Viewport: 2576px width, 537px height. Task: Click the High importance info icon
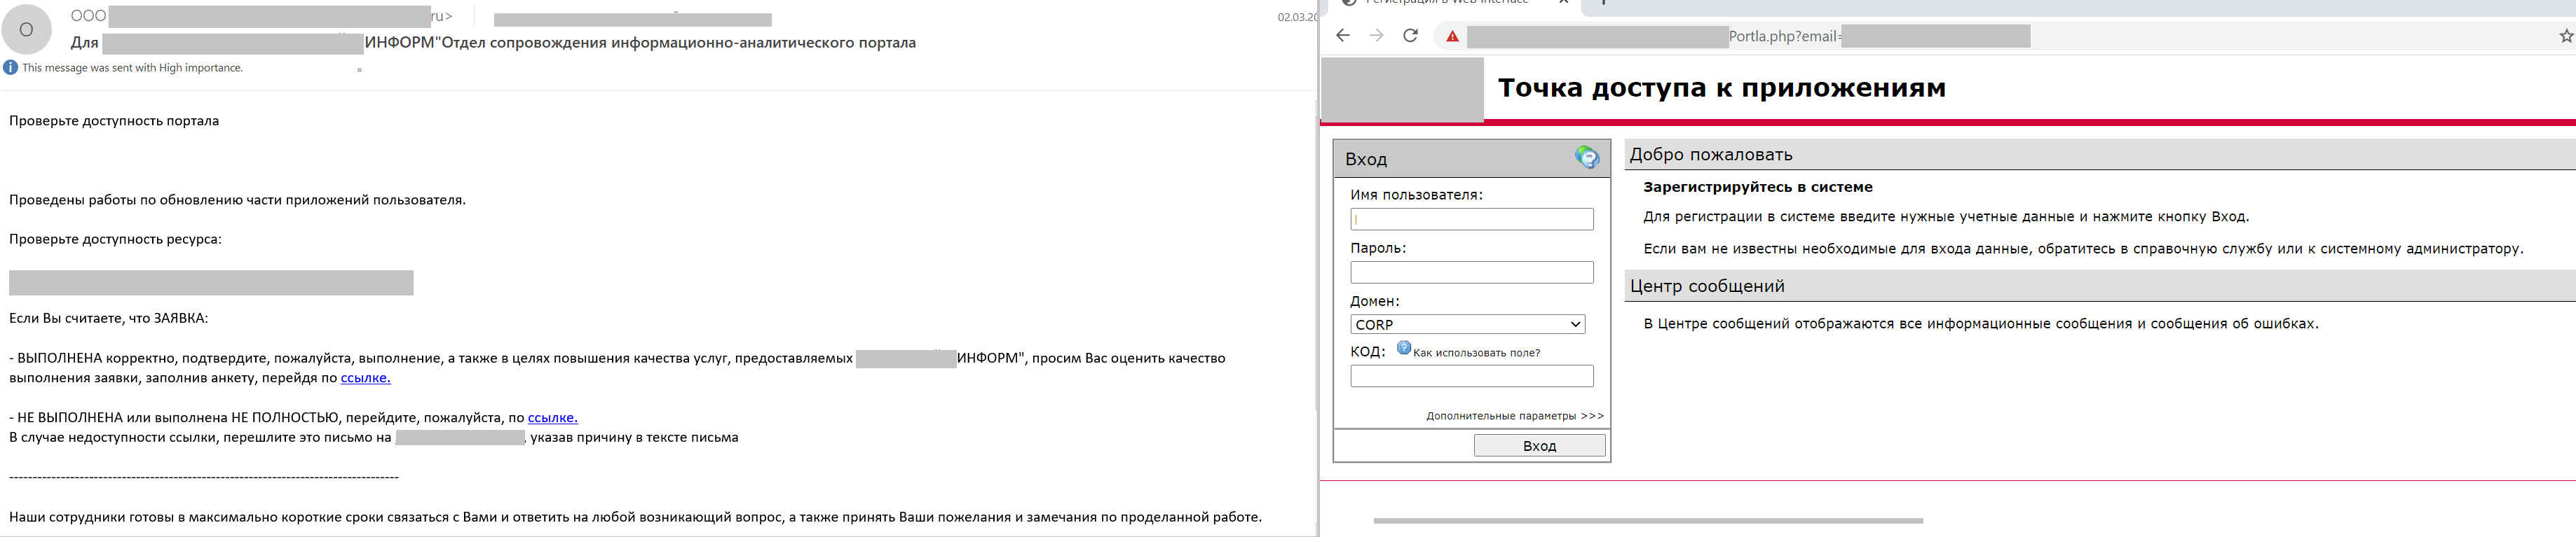(10, 68)
